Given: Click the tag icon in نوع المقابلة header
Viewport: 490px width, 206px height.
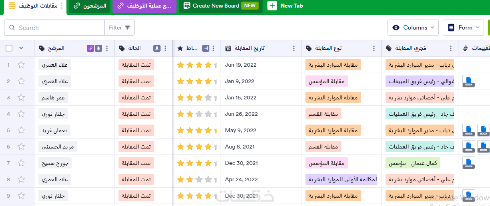Looking at the screenshot, I should point(309,48).
